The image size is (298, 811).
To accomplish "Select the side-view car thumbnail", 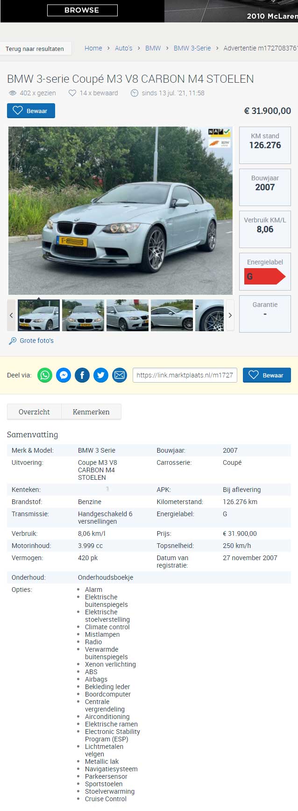I will (x=172, y=315).
